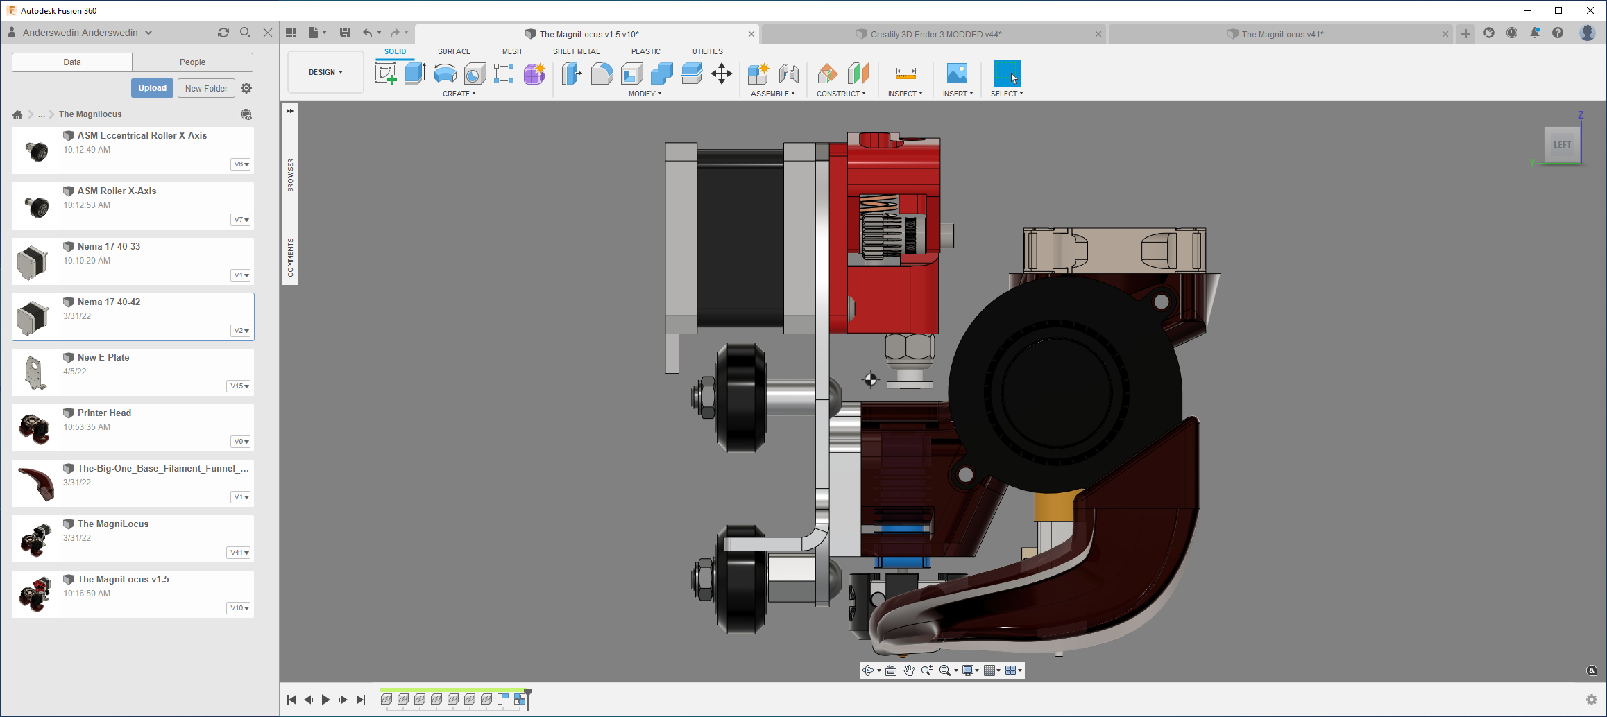This screenshot has height=717, width=1607.
Task: Click the New Folder button
Action: coord(206,88)
